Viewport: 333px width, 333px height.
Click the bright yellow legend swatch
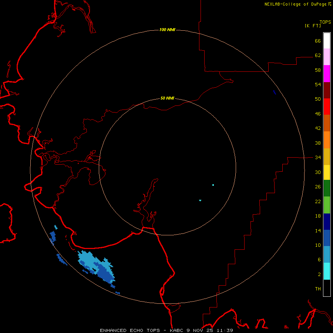[x=327, y=172]
